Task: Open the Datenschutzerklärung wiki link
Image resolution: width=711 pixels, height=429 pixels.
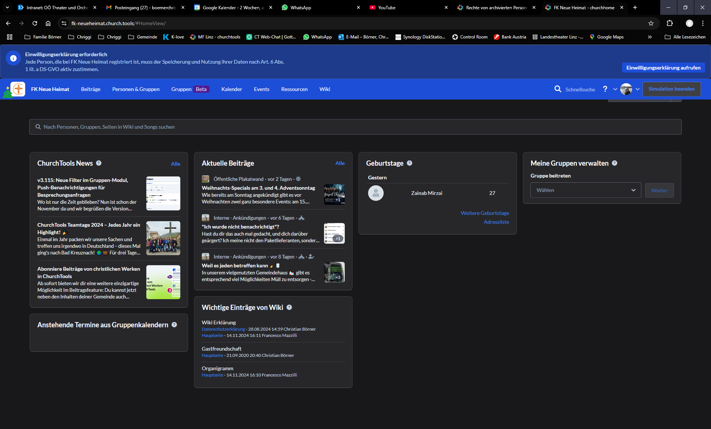Action: [x=223, y=329]
